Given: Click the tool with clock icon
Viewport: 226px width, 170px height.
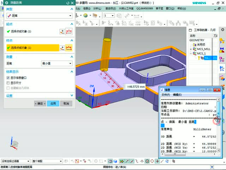Looking at the screenshot, I should pos(160,23).
